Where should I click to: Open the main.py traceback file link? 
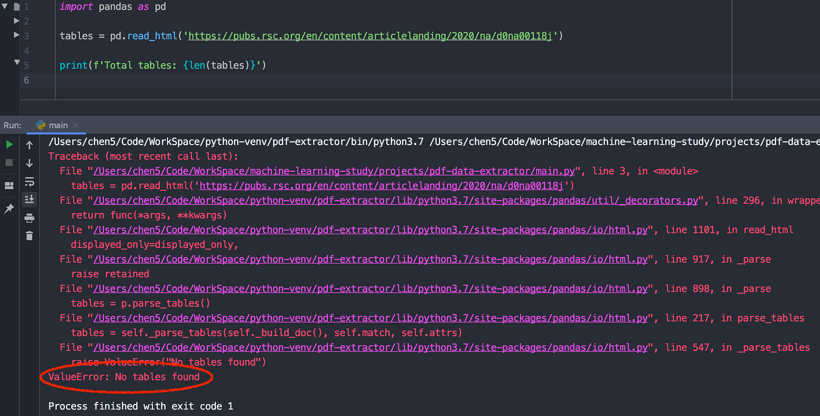tap(334, 171)
